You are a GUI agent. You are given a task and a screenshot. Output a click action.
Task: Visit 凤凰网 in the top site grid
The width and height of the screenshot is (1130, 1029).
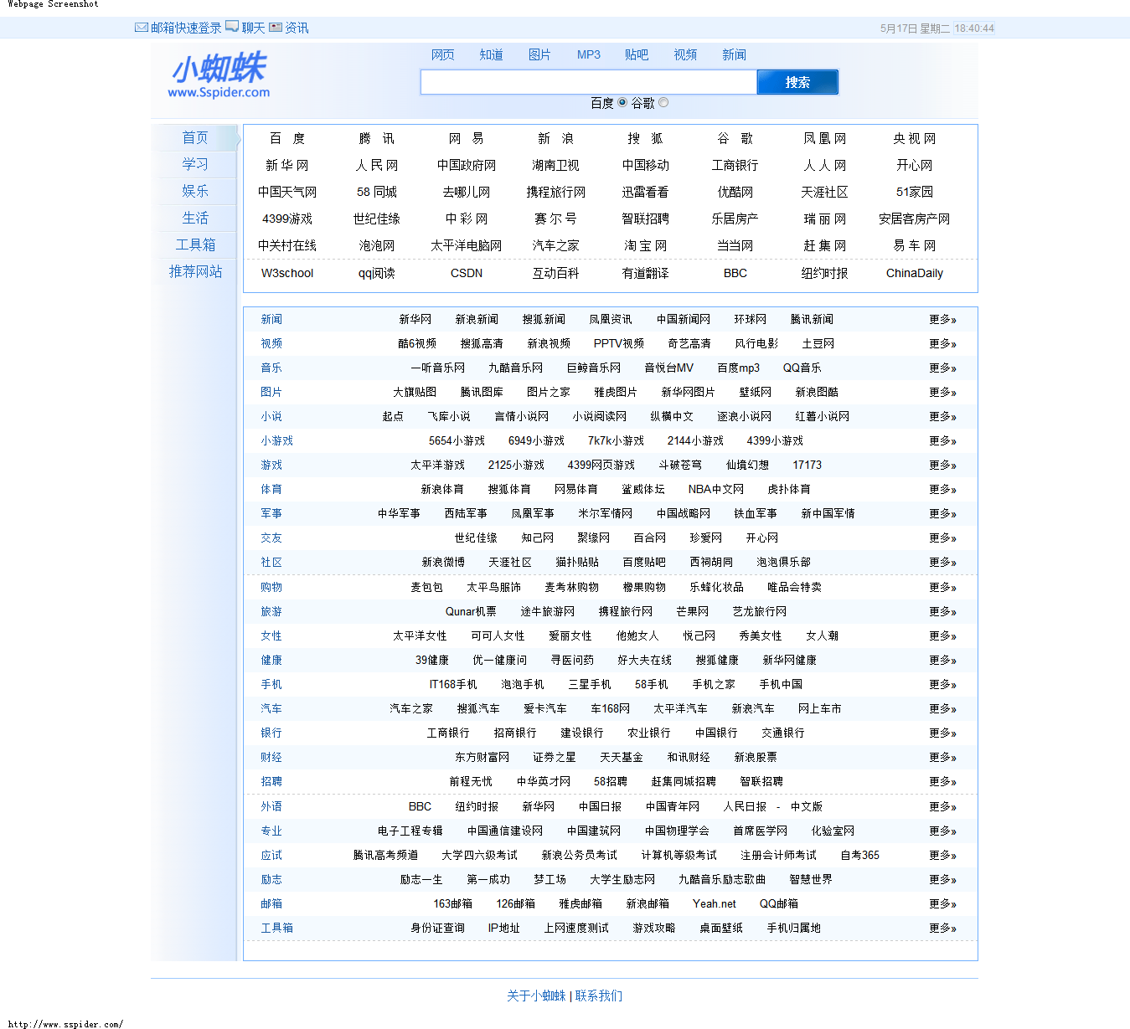point(825,139)
